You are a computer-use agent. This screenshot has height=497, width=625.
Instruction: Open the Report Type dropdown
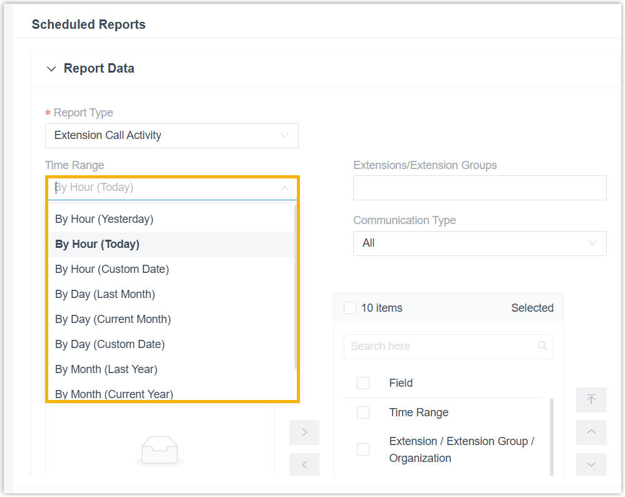(172, 135)
